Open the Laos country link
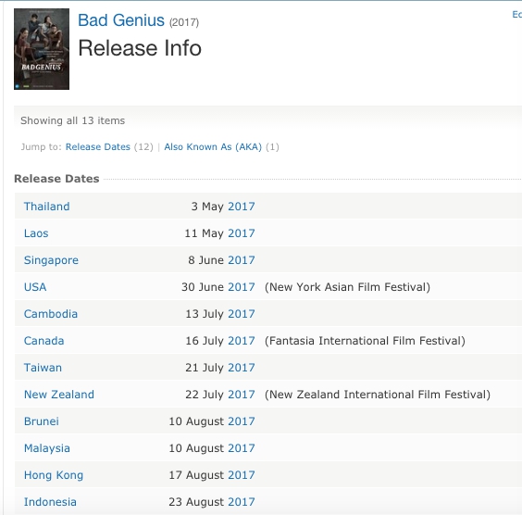The image size is (522, 515). (36, 233)
